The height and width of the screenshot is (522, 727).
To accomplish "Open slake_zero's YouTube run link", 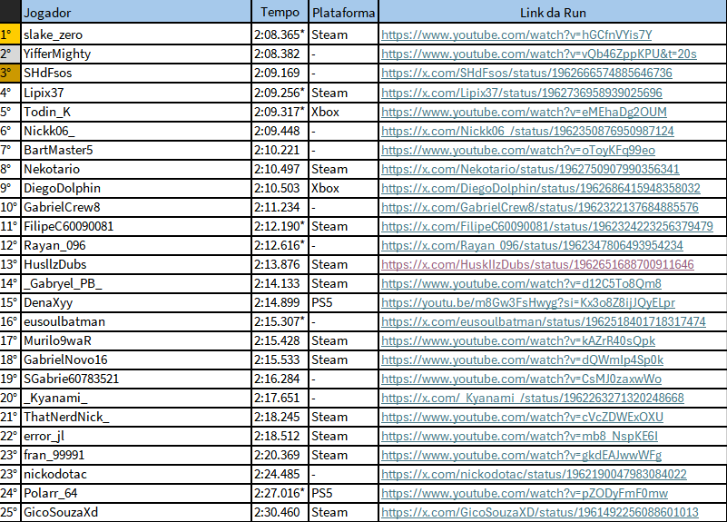I will pyautogui.click(x=516, y=34).
